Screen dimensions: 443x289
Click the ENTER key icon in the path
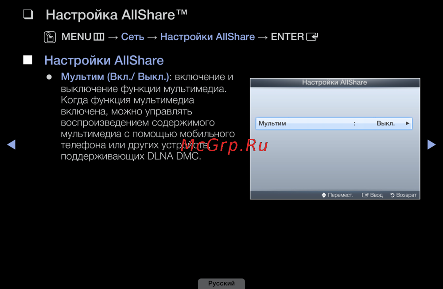pyautogui.click(x=312, y=37)
